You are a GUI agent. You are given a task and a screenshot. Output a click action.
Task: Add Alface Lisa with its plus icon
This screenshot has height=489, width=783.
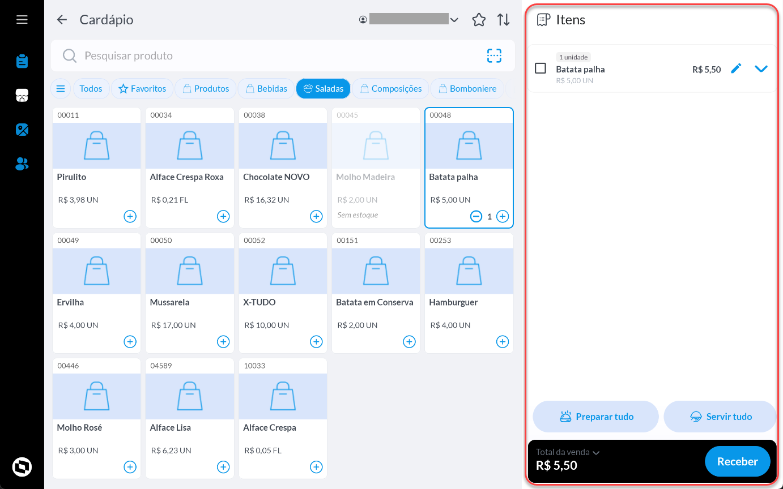coord(223,467)
